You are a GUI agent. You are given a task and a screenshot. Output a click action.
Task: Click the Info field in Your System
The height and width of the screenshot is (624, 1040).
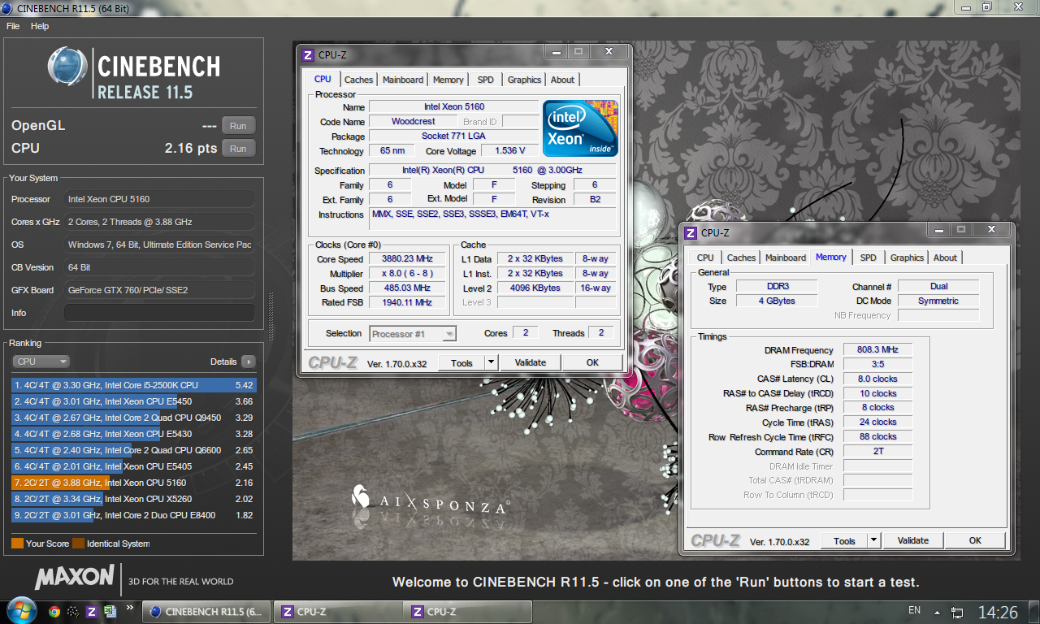pos(159,313)
